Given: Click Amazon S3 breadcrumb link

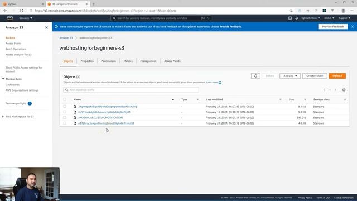Looking at the screenshot, I should point(66,38).
